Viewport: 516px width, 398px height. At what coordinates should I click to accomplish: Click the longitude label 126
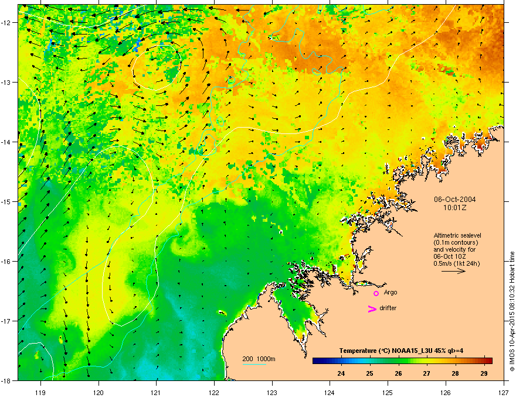pos(446,392)
